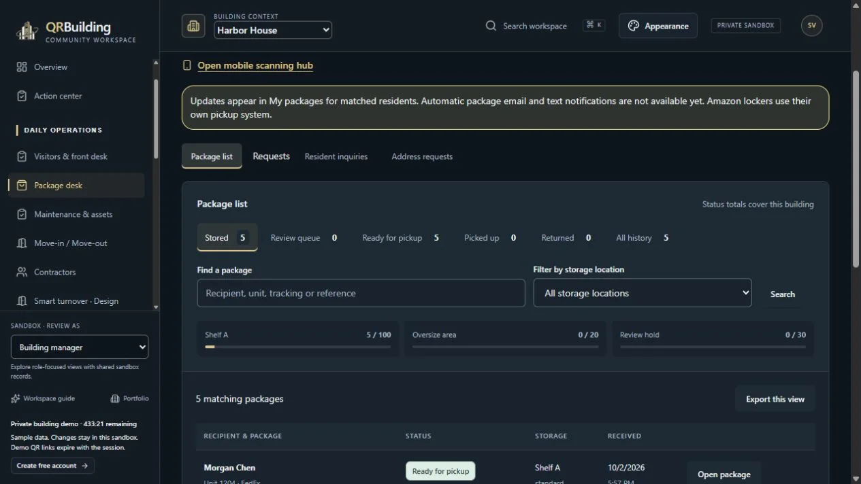Click the main page vertical scrollbar
The height and width of the screenshot is (484, 861).
(856, 170)
